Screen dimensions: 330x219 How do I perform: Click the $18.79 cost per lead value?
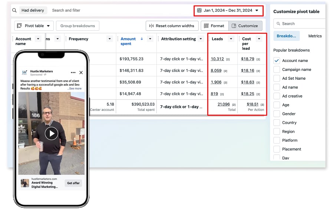tap(248, 59)
